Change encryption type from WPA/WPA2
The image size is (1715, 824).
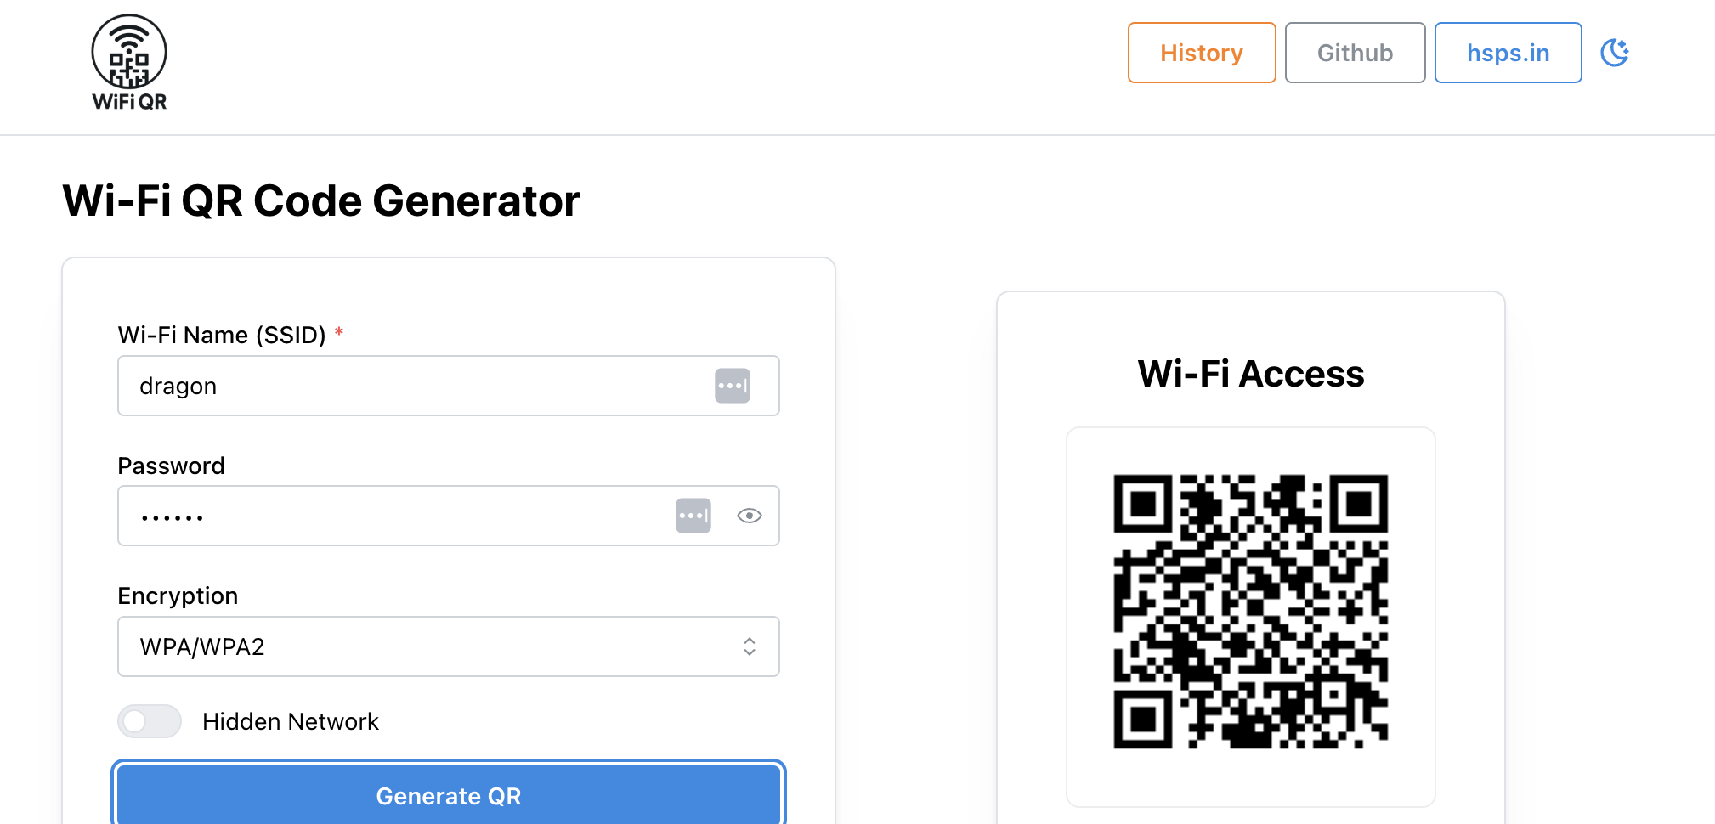click(x=448, y=646)
